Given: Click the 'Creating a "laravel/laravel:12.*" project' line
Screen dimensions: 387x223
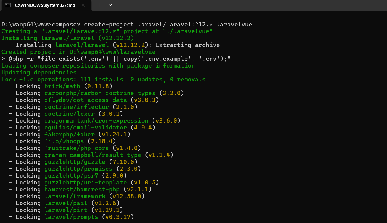Looking at the screenshot, I should 107,31.
